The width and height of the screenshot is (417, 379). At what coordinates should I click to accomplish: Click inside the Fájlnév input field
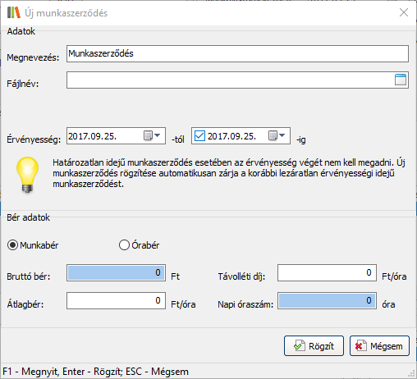click(230, 80)
